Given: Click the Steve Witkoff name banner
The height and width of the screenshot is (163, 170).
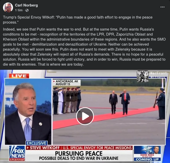Looking at the screenshot, I should (x=79, y=148).
